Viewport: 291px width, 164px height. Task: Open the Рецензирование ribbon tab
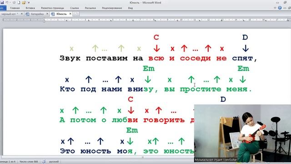pos(112,8)
